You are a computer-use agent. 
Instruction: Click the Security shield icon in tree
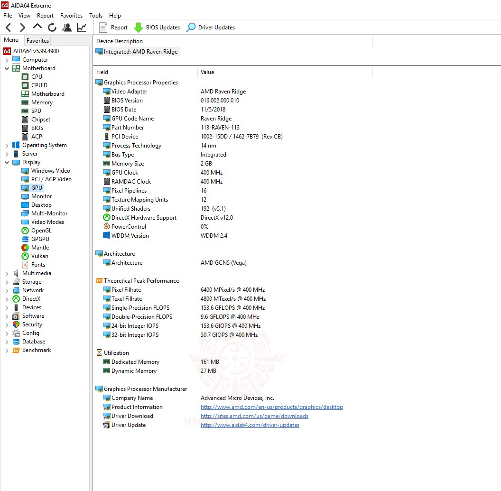[x=16, y=324]
